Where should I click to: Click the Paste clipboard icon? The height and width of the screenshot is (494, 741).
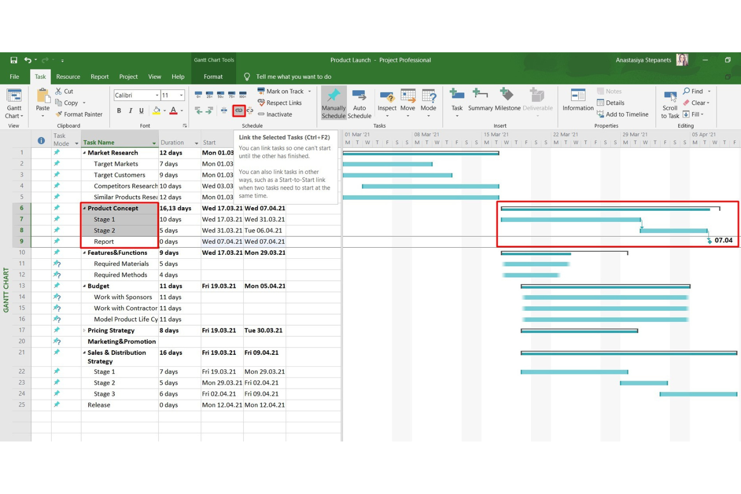[43, 96]
